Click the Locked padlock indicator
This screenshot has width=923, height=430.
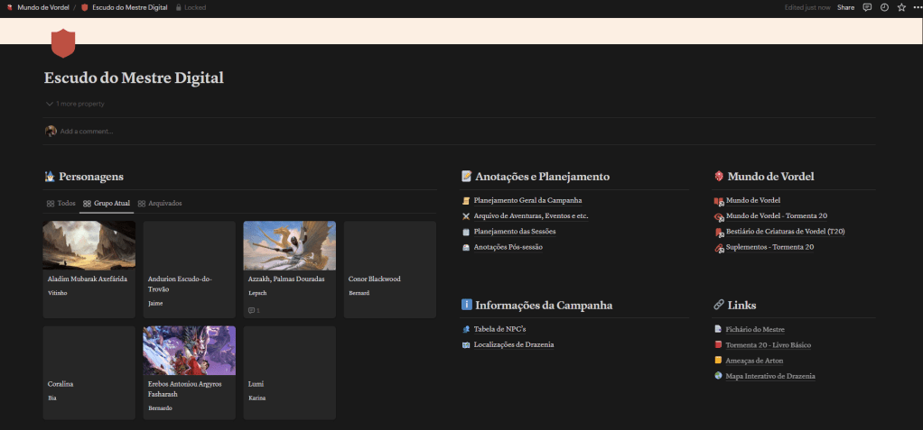point(193,7)
